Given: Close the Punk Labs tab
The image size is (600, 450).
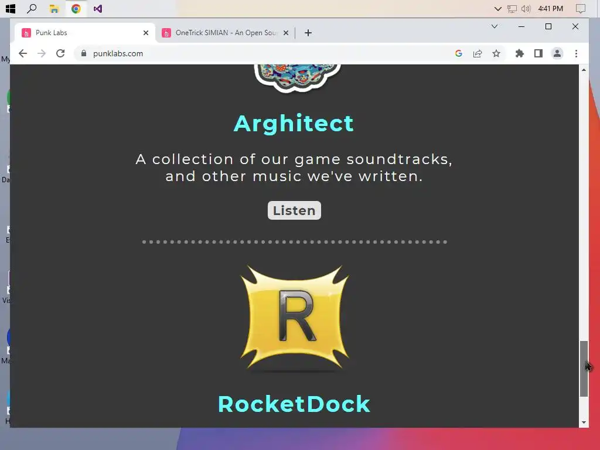Looking at the screenshot, I should pos(146,33).
